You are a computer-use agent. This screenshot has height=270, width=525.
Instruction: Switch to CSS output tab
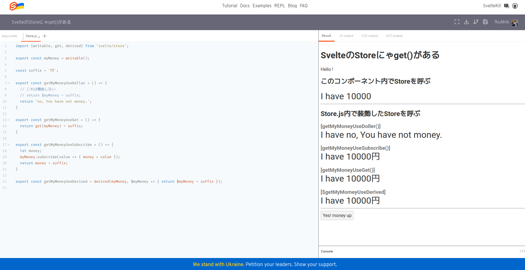point(370,36)
